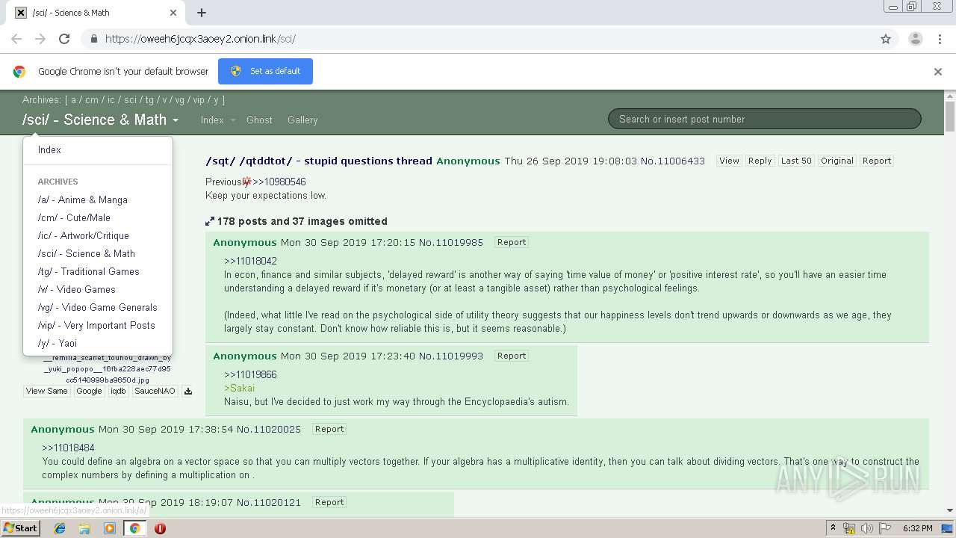Image resolution: width=956 pixels, height=538 pixels.
Task: Choose /vip/ - Very Important Posts archive
Action: point(98,325)
